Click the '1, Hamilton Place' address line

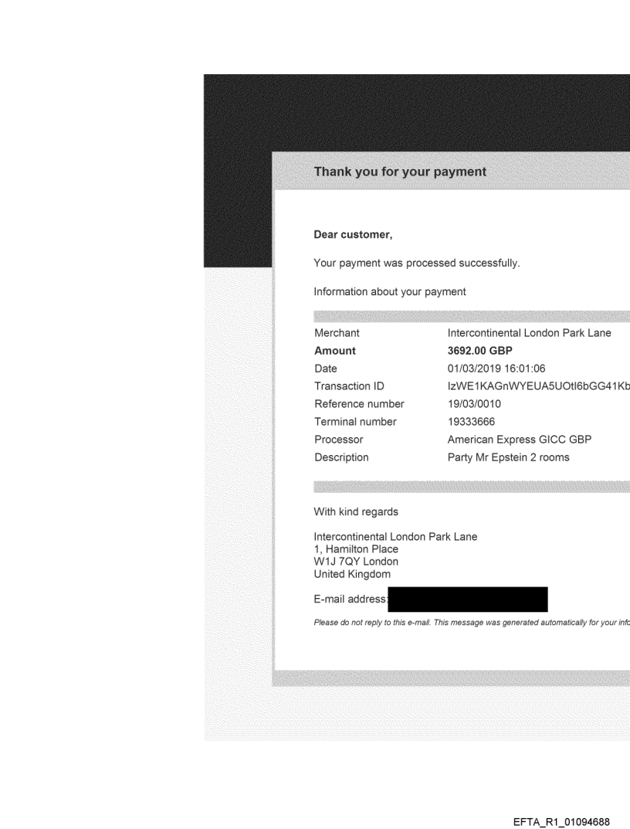(356, 549)
